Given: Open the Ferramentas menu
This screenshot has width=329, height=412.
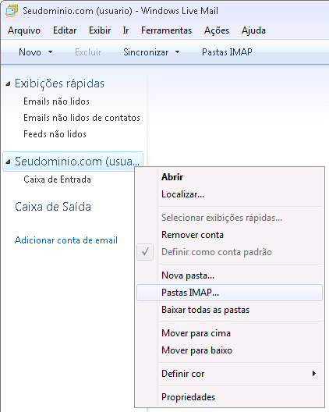Looking at the screenshot, I should coord(167,30).
